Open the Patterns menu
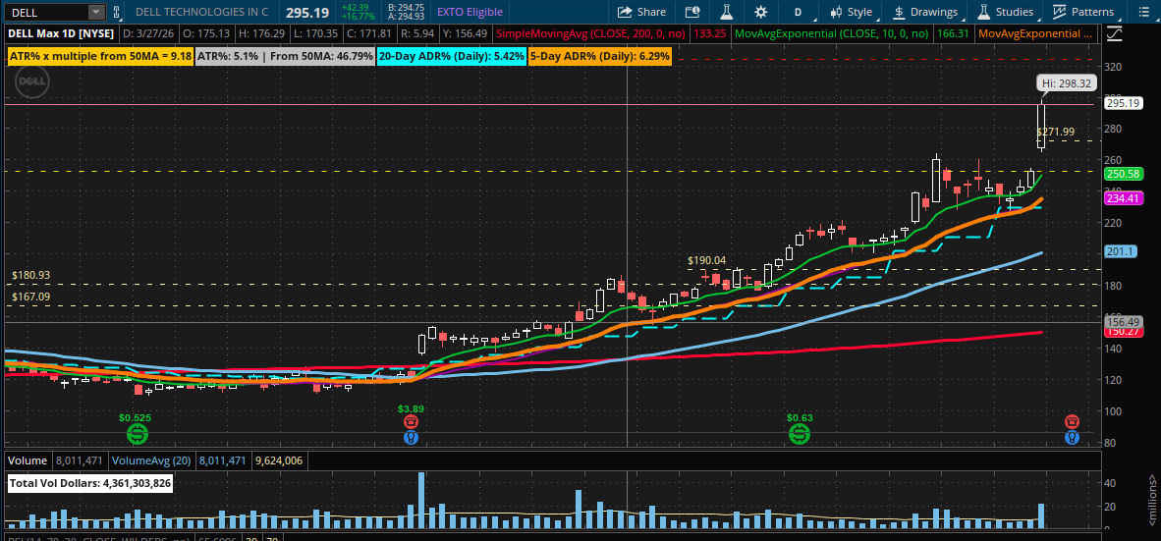 pos(1083,12)
